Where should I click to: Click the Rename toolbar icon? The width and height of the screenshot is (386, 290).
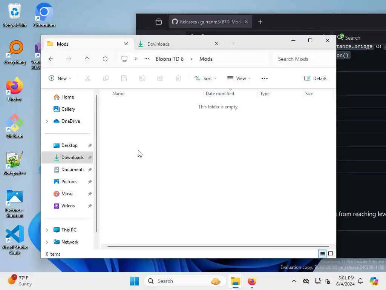tap(142, 79)
